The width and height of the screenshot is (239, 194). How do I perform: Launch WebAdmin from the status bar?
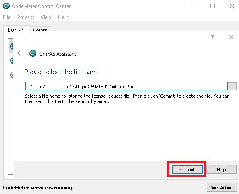click(222, 187)
